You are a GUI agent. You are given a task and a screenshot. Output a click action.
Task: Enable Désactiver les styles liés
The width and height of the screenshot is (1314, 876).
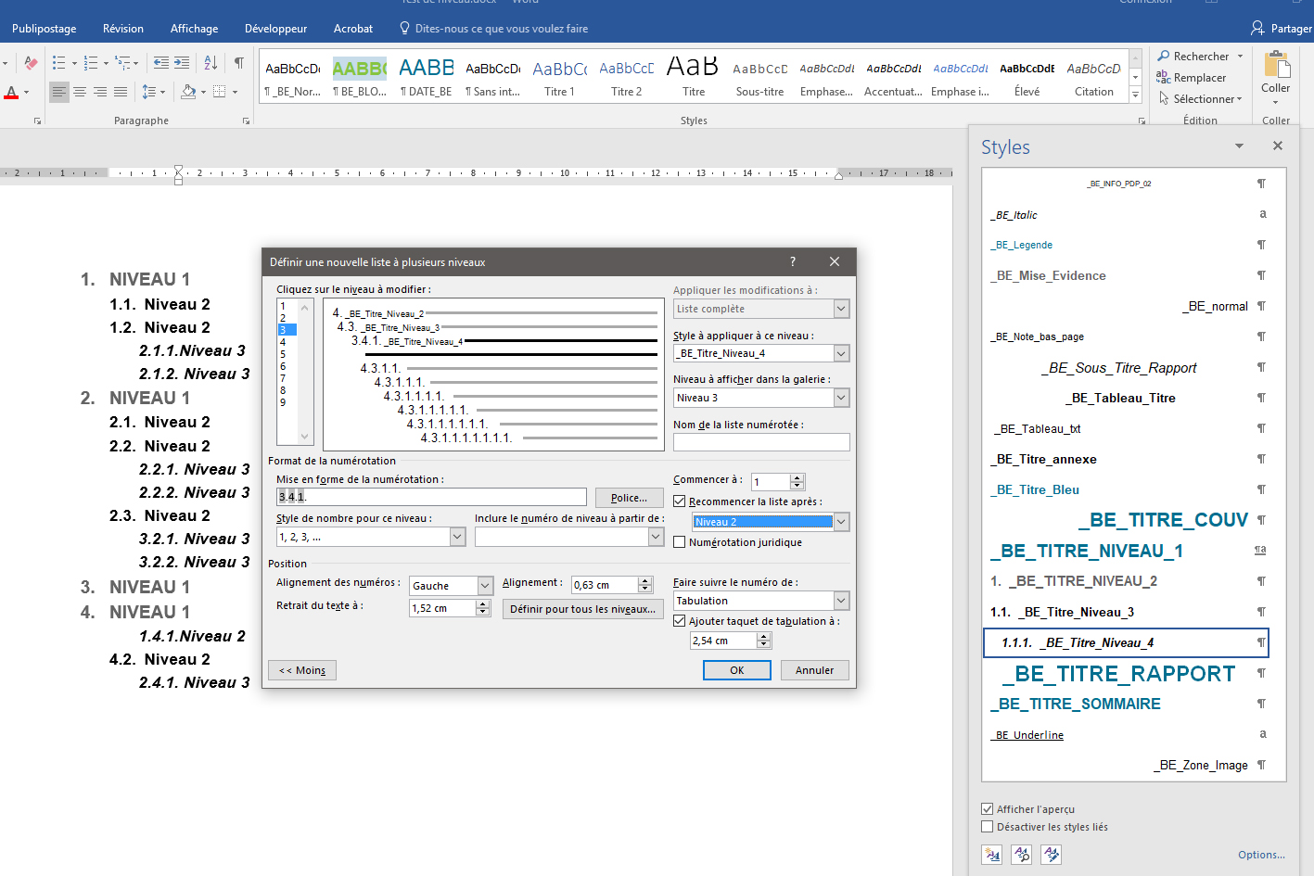(988, 827)
